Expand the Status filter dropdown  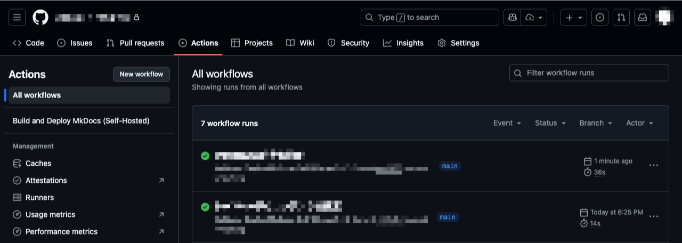point(550,123)
